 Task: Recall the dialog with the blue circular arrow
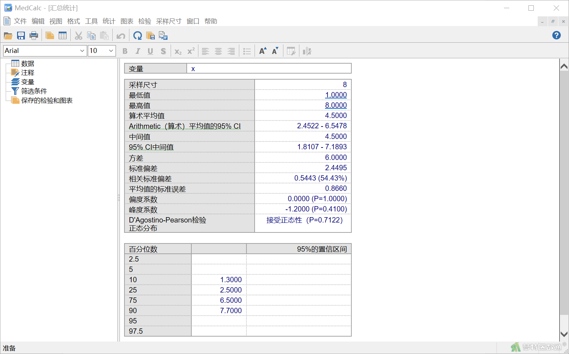[x=137, y=36]
